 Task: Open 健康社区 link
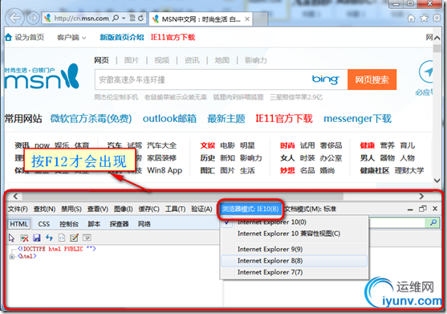click(375, 170)
